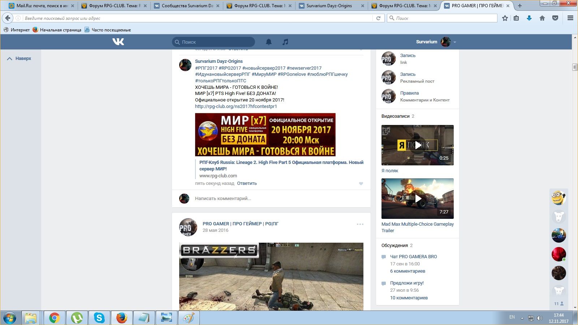
Task: Go to Firefox home page icon
Action: [542, 18]
